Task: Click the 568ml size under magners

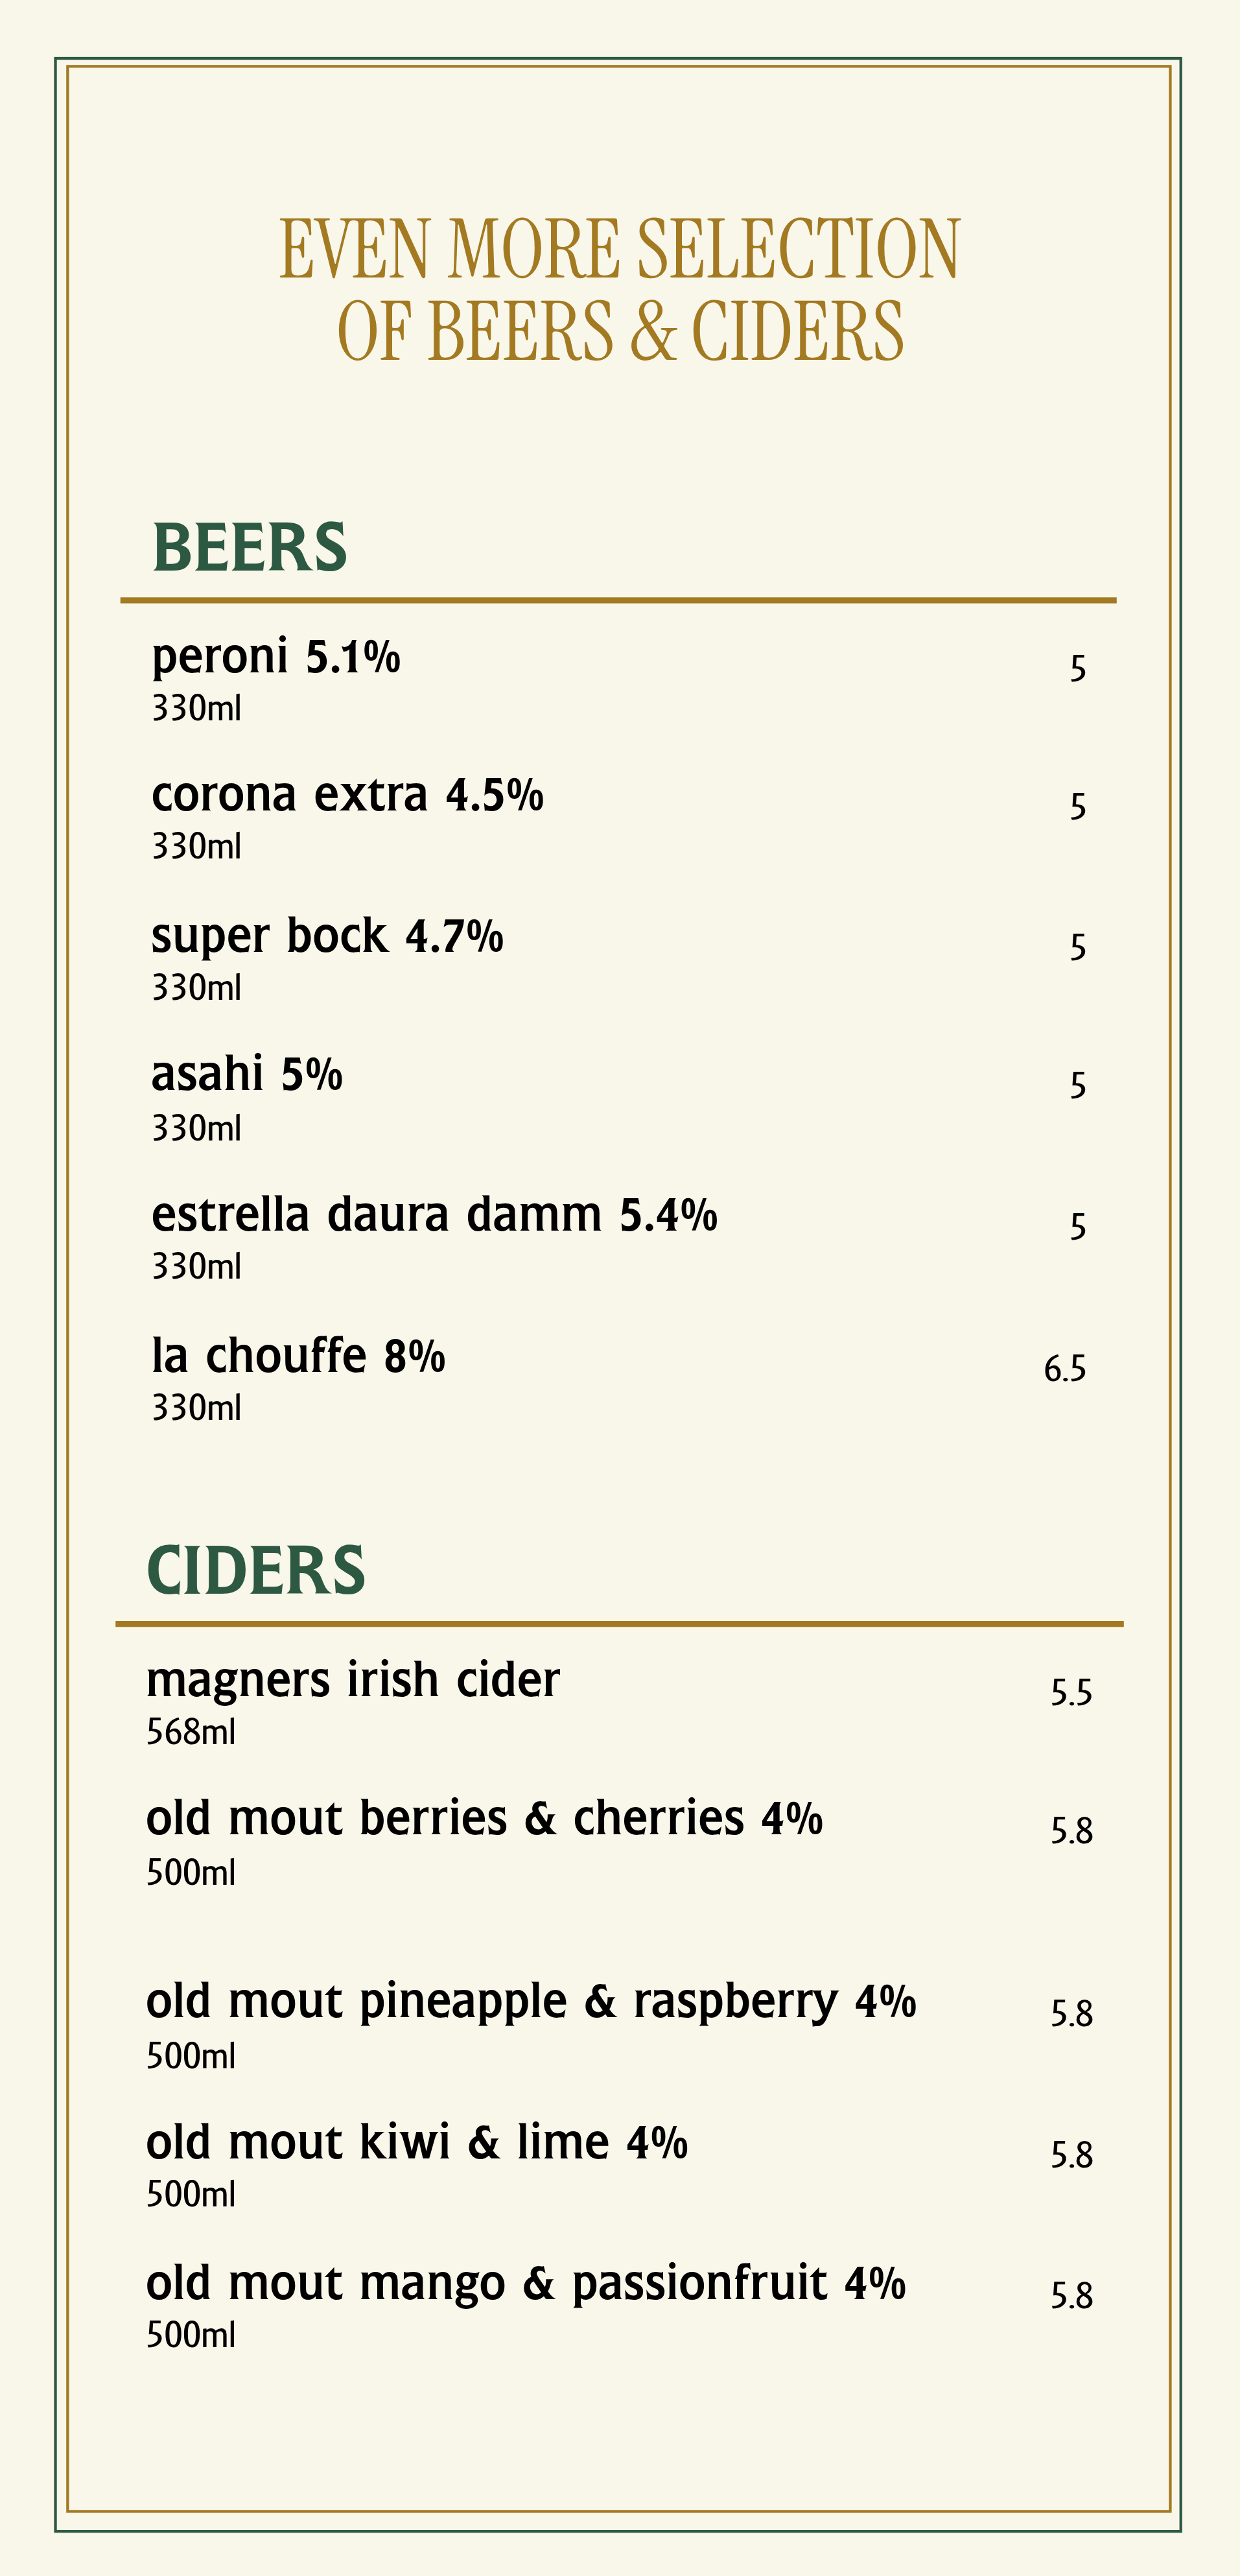Action: (191, 1732)
